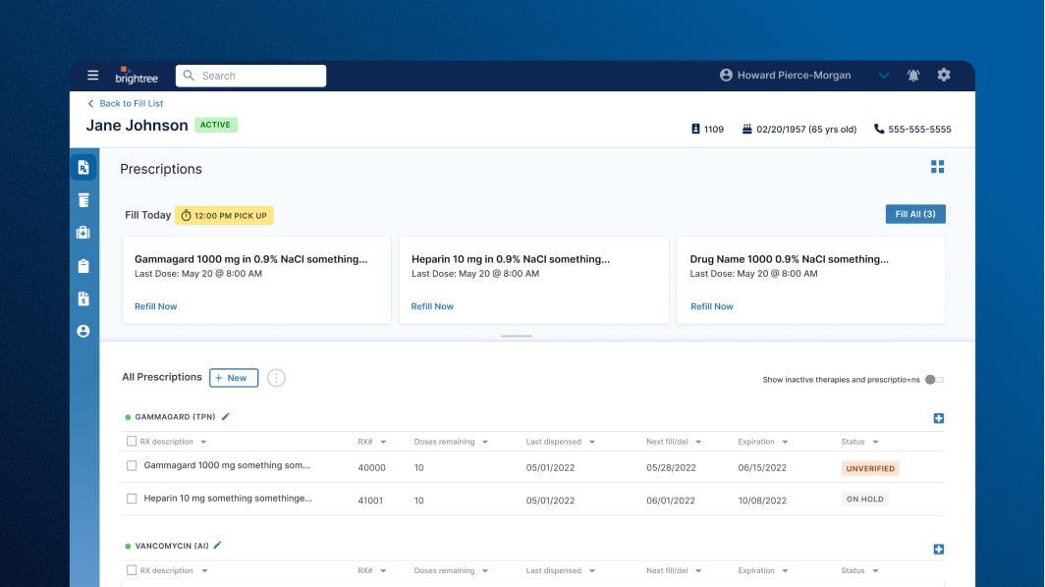This screenshot has width=1045, height=587.
Task: Open the notifications bell
Action: (913, 76)
